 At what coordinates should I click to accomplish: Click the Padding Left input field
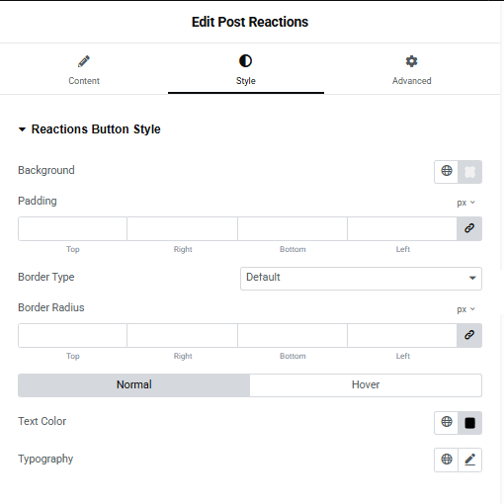point(402,228)
